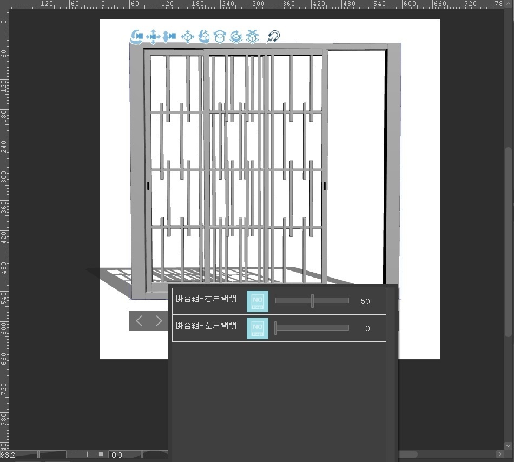
Task: Click the zoom out minus button
Action: (74, 454)
